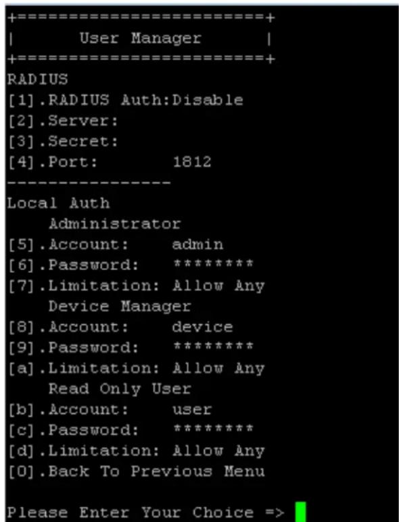
Task: Click Read Only User Account user line
Action: (110, 410)
